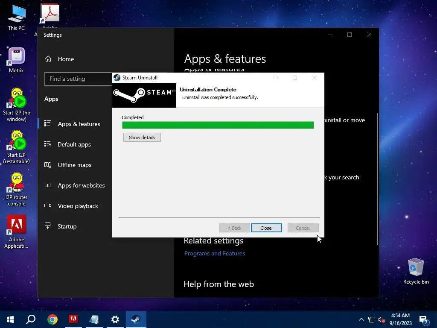Viewport: 437px width, 328px height.
Task: Minimize the Settings window
Action: click(330, 35)
